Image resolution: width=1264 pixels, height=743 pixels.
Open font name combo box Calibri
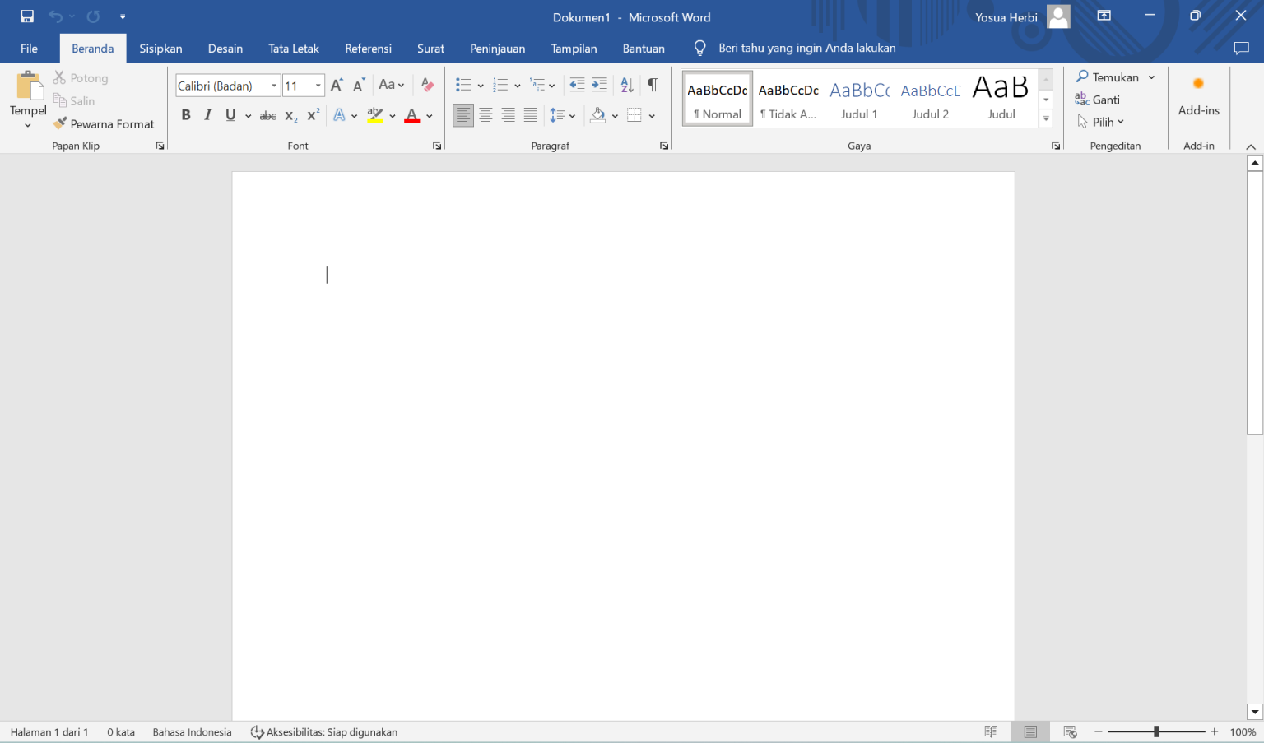tap(228, 86)
